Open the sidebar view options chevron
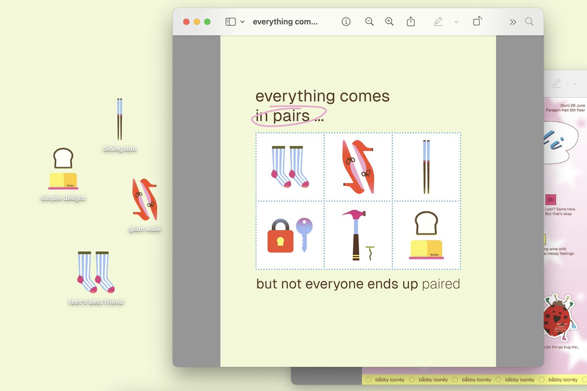Screen dimensions: 587x391 (x=243, y=22)
